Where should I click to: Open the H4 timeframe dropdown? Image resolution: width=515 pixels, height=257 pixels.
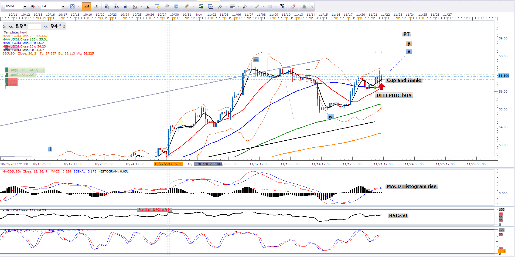pos(63,6)
